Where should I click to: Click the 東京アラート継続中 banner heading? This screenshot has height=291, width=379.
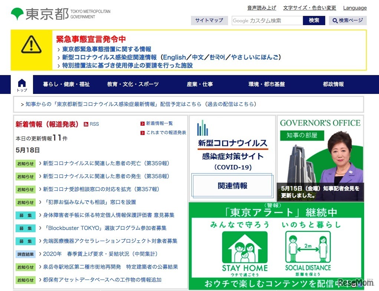point(280,212)
